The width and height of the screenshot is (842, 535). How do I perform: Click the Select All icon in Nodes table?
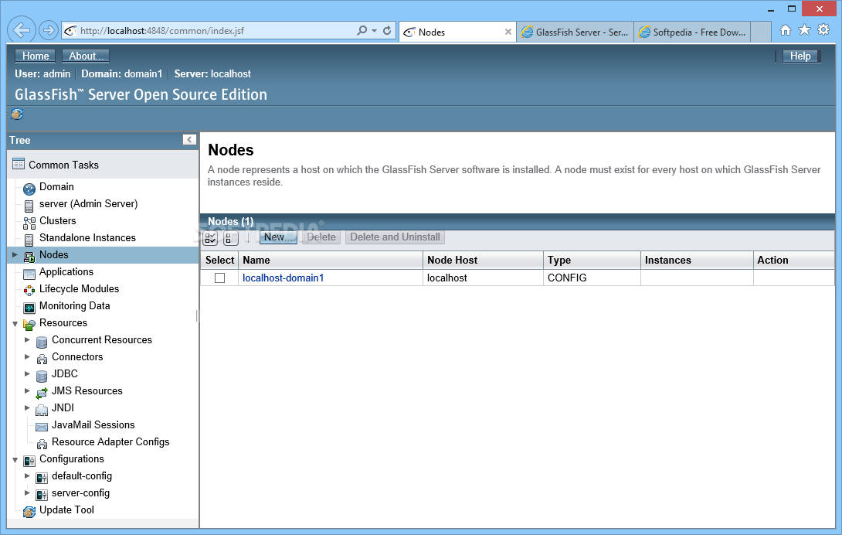(210, 237)
